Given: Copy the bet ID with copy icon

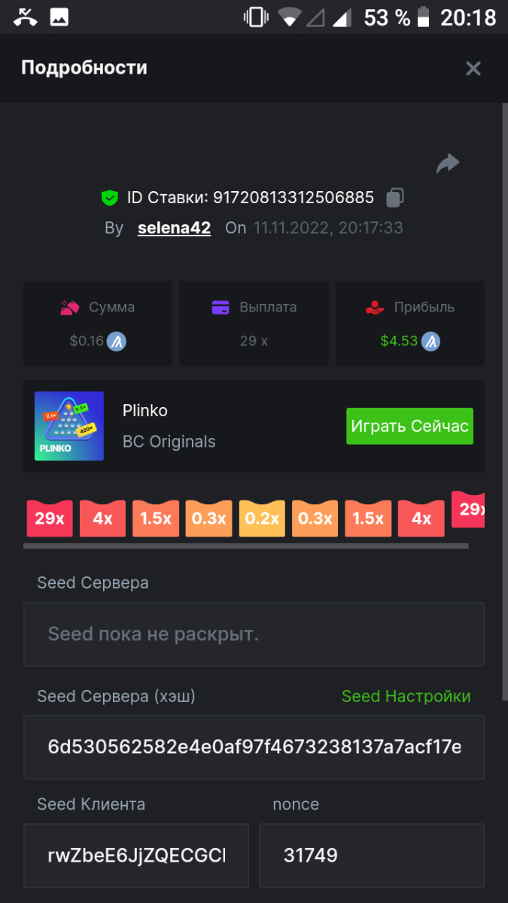Looking at the screenshot, I should (x=395, y=198).
